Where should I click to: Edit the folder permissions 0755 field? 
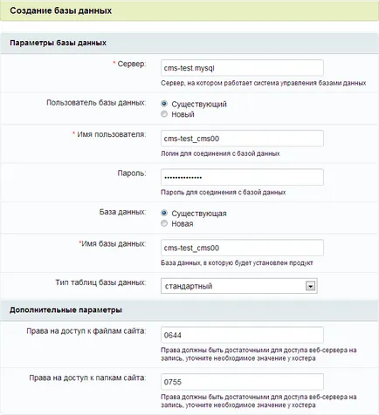(242, 382)
